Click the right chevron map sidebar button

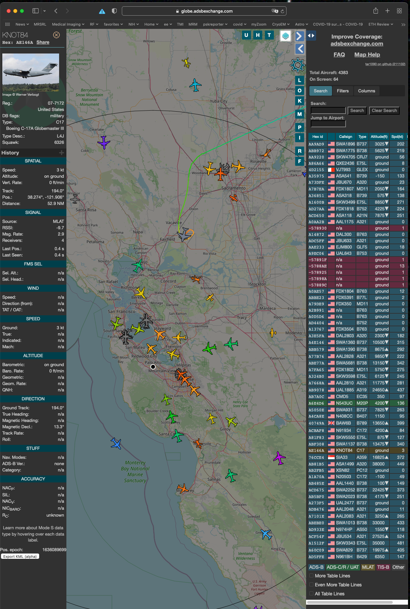coord(299,36)
